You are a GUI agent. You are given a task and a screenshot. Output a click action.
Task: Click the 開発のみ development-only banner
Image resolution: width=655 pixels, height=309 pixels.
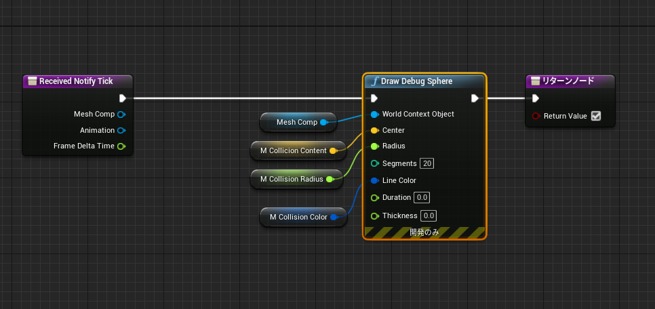coord(424,232)
